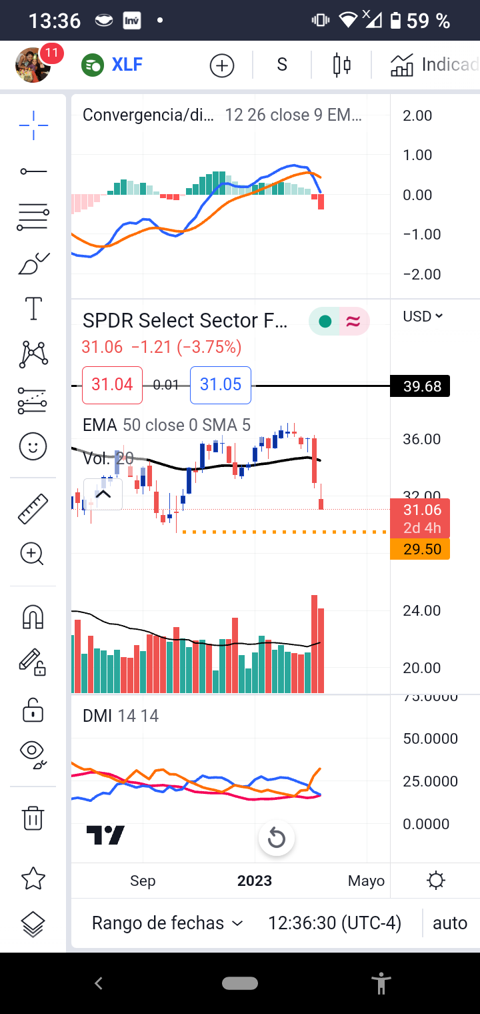Open the Indicadores menu
This screenshot has height=1014, width=480.
435,65
